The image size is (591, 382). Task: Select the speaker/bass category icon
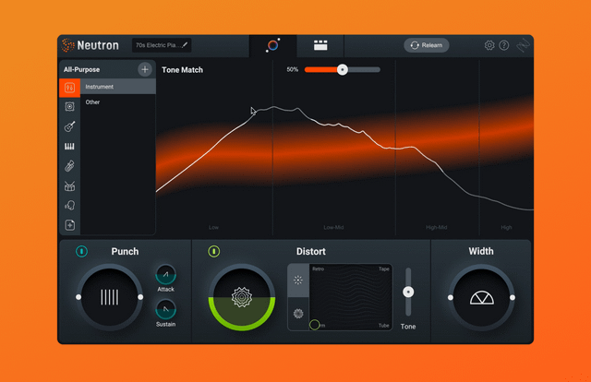point(70,107)
